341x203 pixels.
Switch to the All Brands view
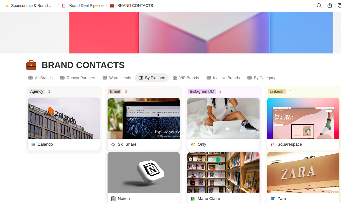coord(40,78)
